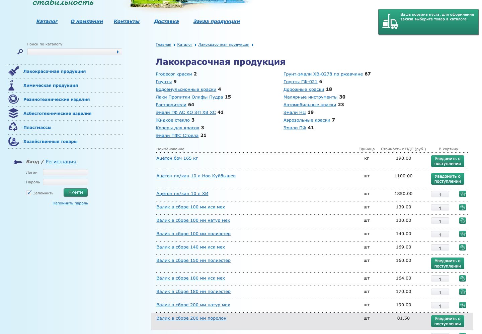Click Уведомить о поступлении for Ацетон боч 165 кг
Image resolution: width=482 pixels, height=334 pixels.
pyautogui.click(x=448, y=161)
